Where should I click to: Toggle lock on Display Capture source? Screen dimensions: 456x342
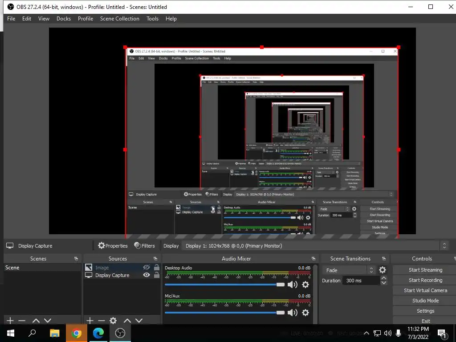(157, 275)
